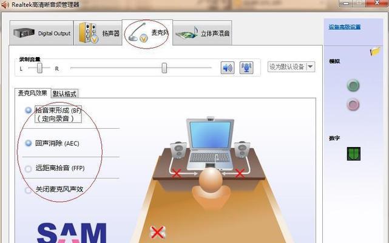
Task: Open the 立体声混音 stereo mix tab
Action: [203, 33]
